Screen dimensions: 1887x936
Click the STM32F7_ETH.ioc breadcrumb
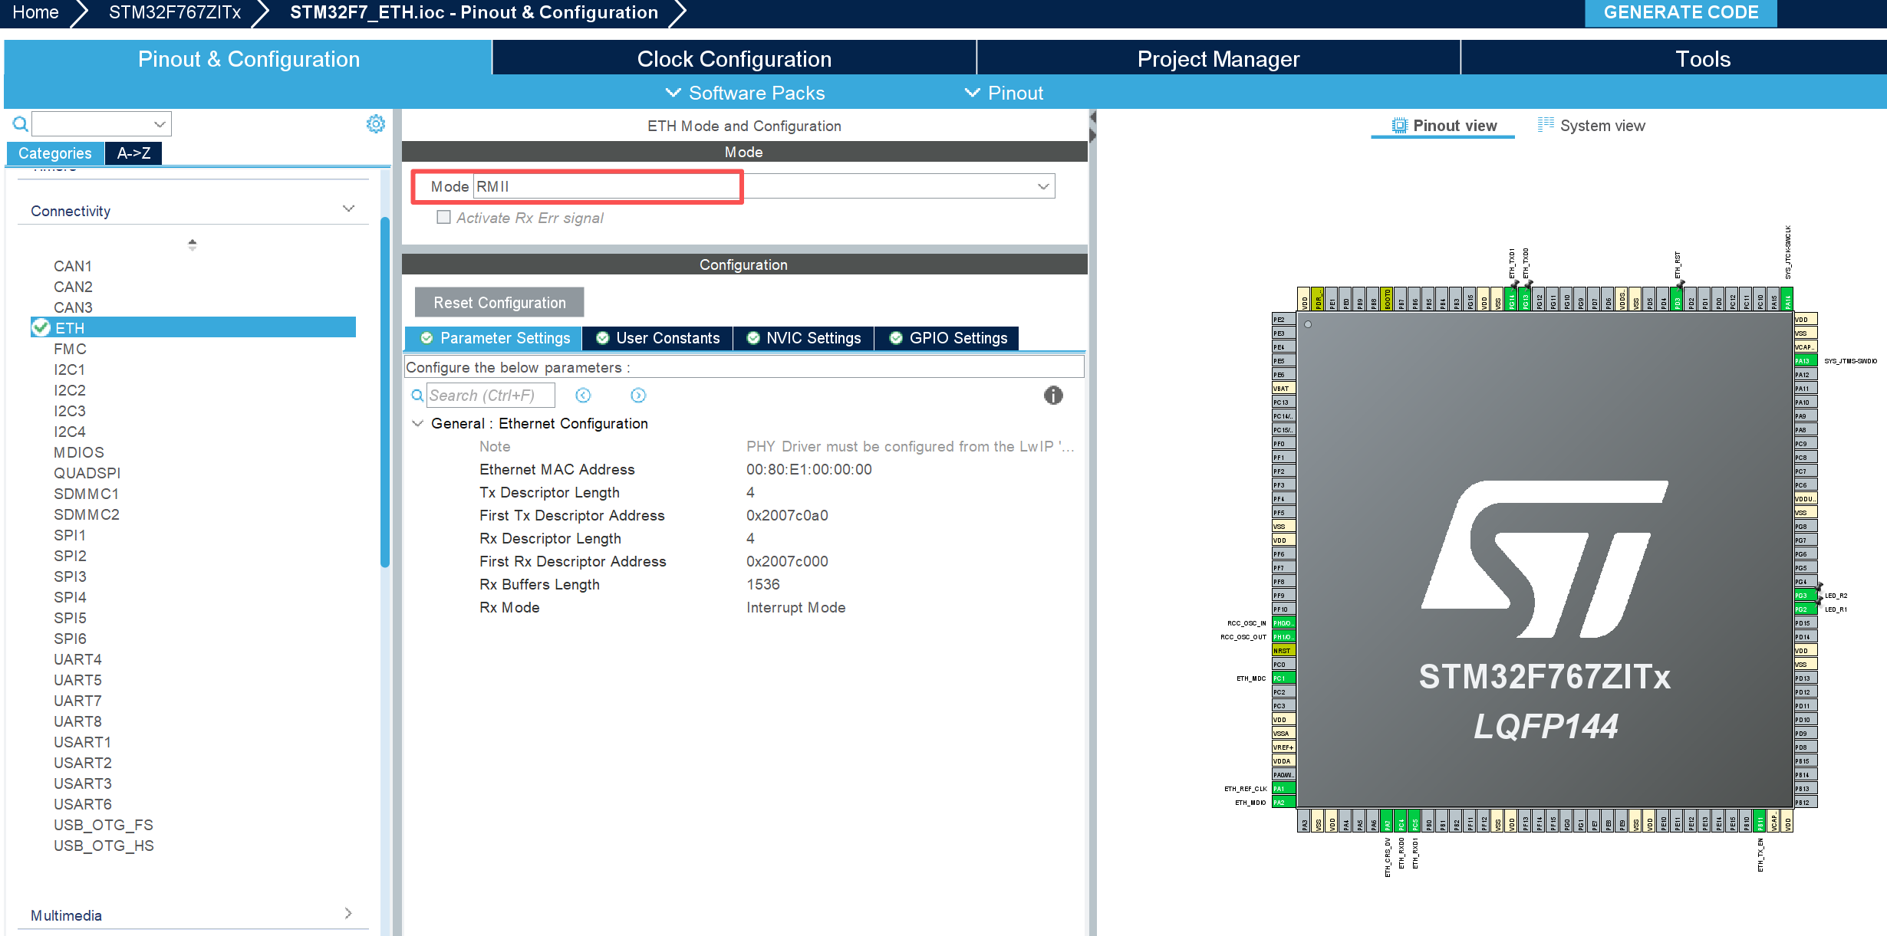pyautogui.click(x=473, y=12)
